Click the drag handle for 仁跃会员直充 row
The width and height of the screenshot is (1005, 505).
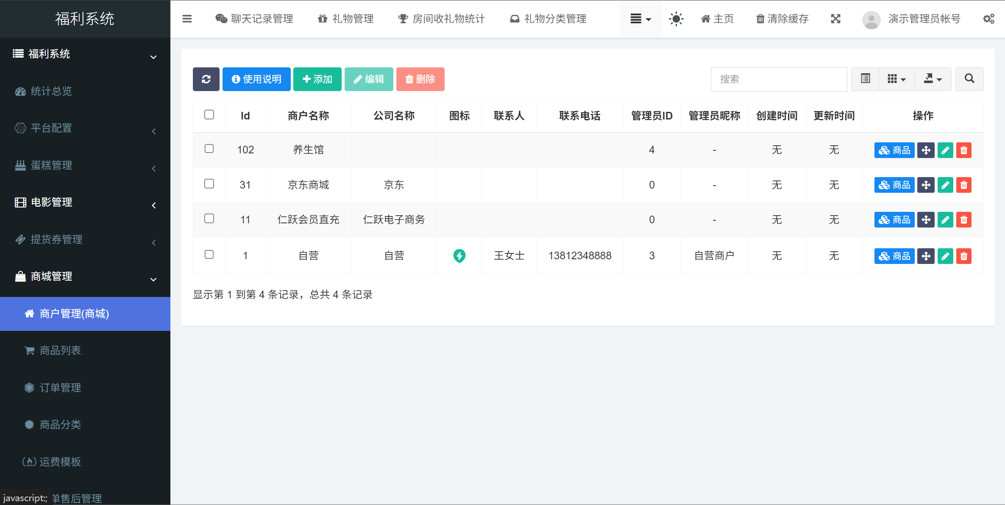tap(926, 219)
